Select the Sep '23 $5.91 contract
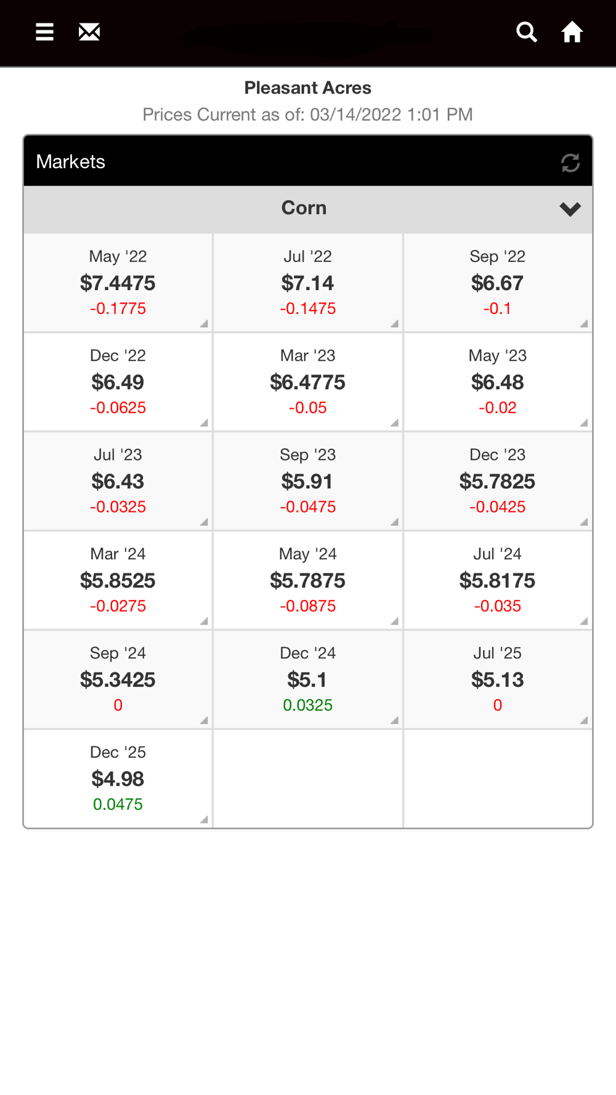 click(308, 481)
